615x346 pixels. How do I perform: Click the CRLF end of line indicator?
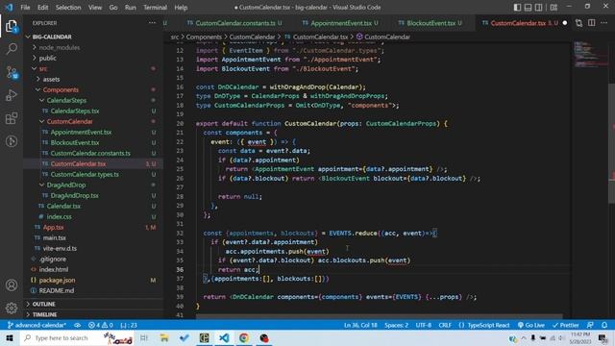[x=445, y=325]
